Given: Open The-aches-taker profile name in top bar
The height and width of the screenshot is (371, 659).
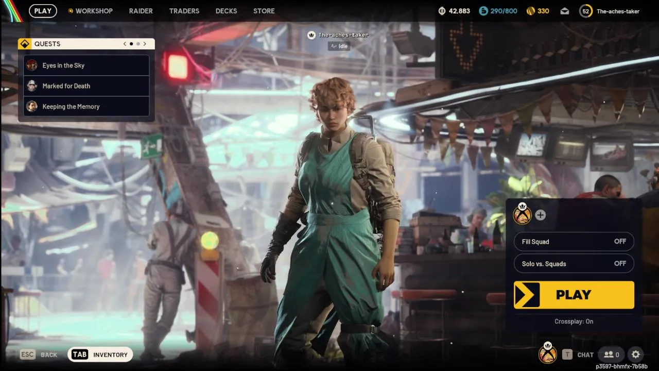Looking at the screenshot, I should pyautogui.click(x=618, y=11).
